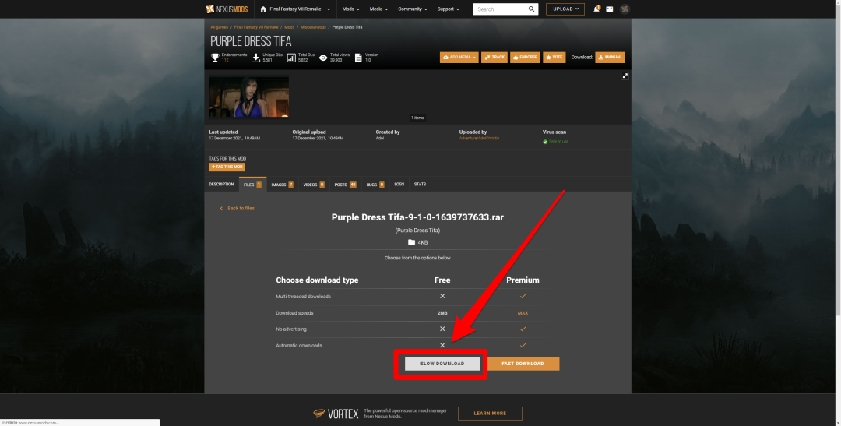The height and width of the screenshot is (426, 841).
Task: Toggle endorsement with the Endorse button
Action: [525, 58]
